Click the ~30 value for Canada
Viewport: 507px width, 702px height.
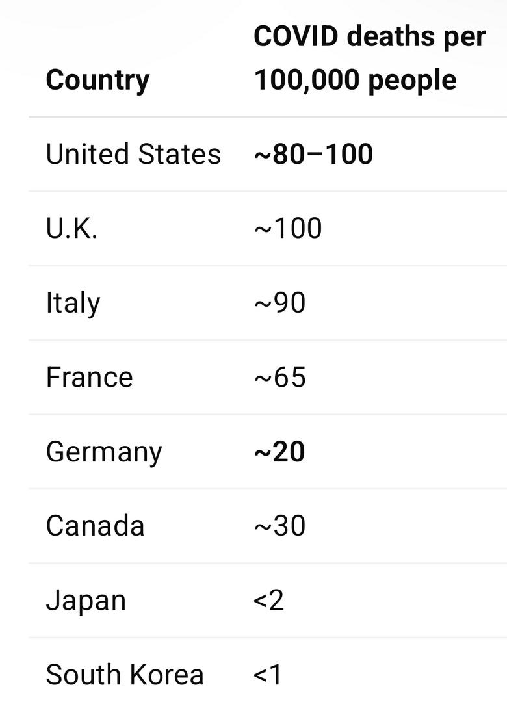click(279, 526)
